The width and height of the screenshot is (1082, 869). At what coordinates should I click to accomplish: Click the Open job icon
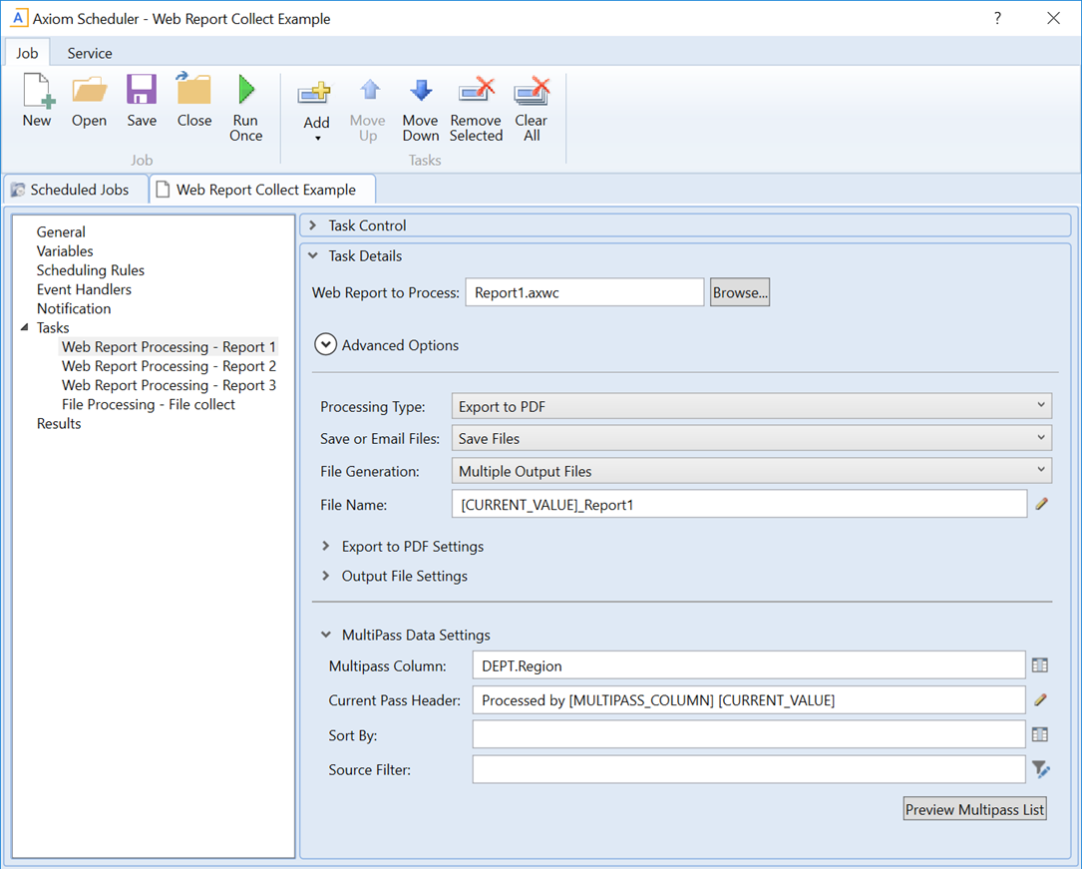(x=89, y=100)
